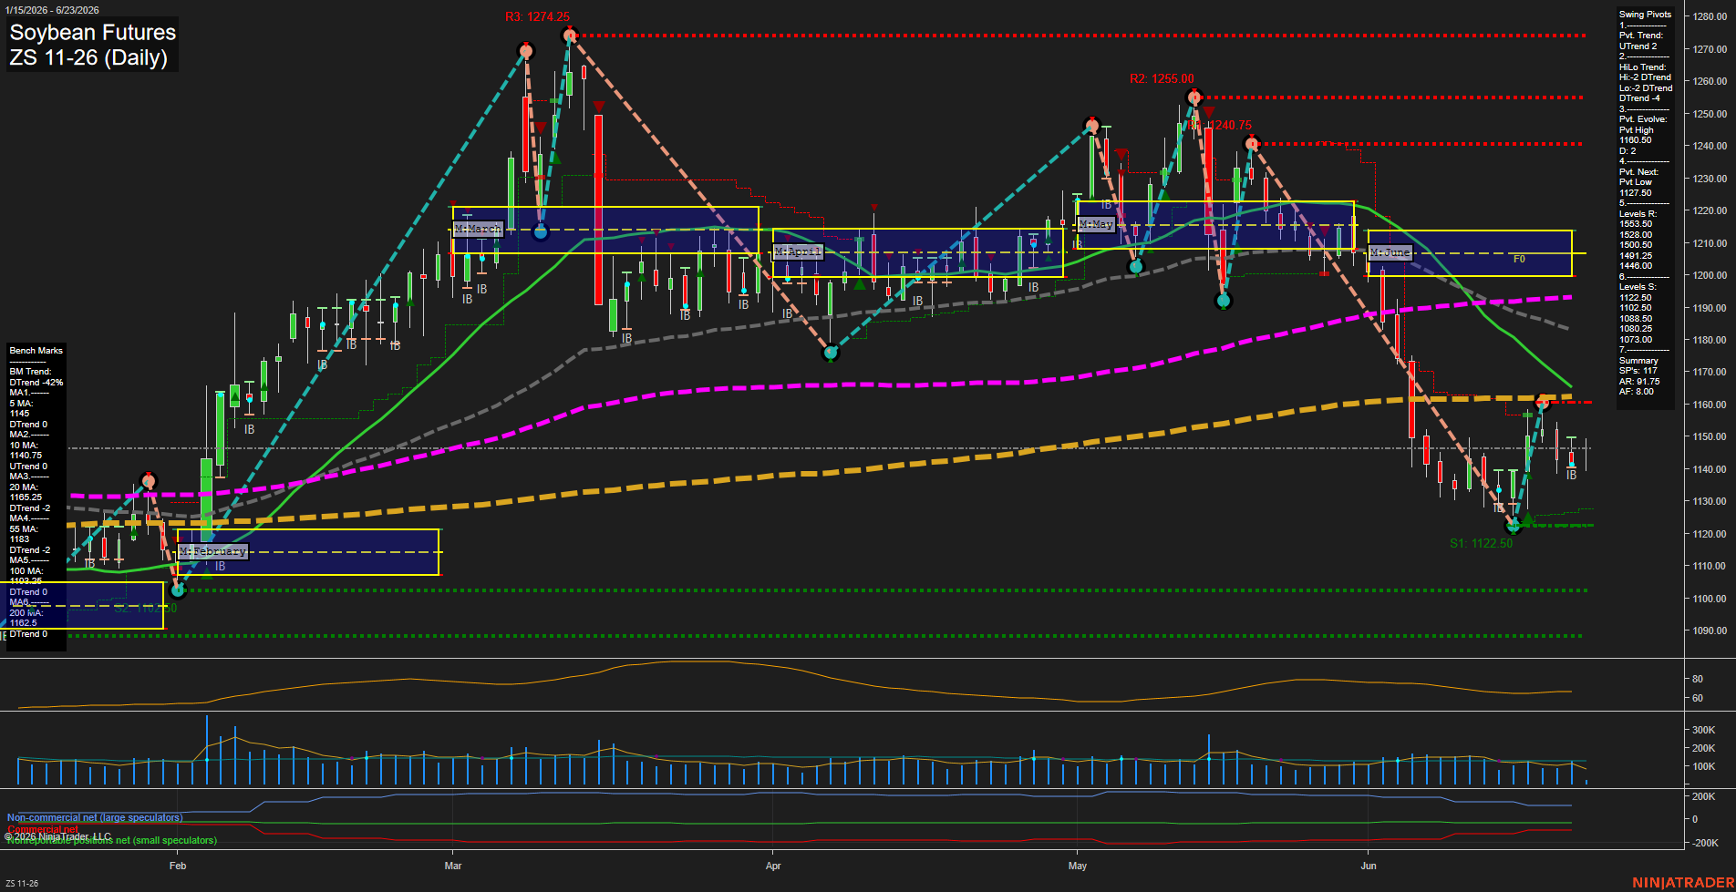Select the teal pivot low marker at the February low
1736x892 pixels.
178,590
